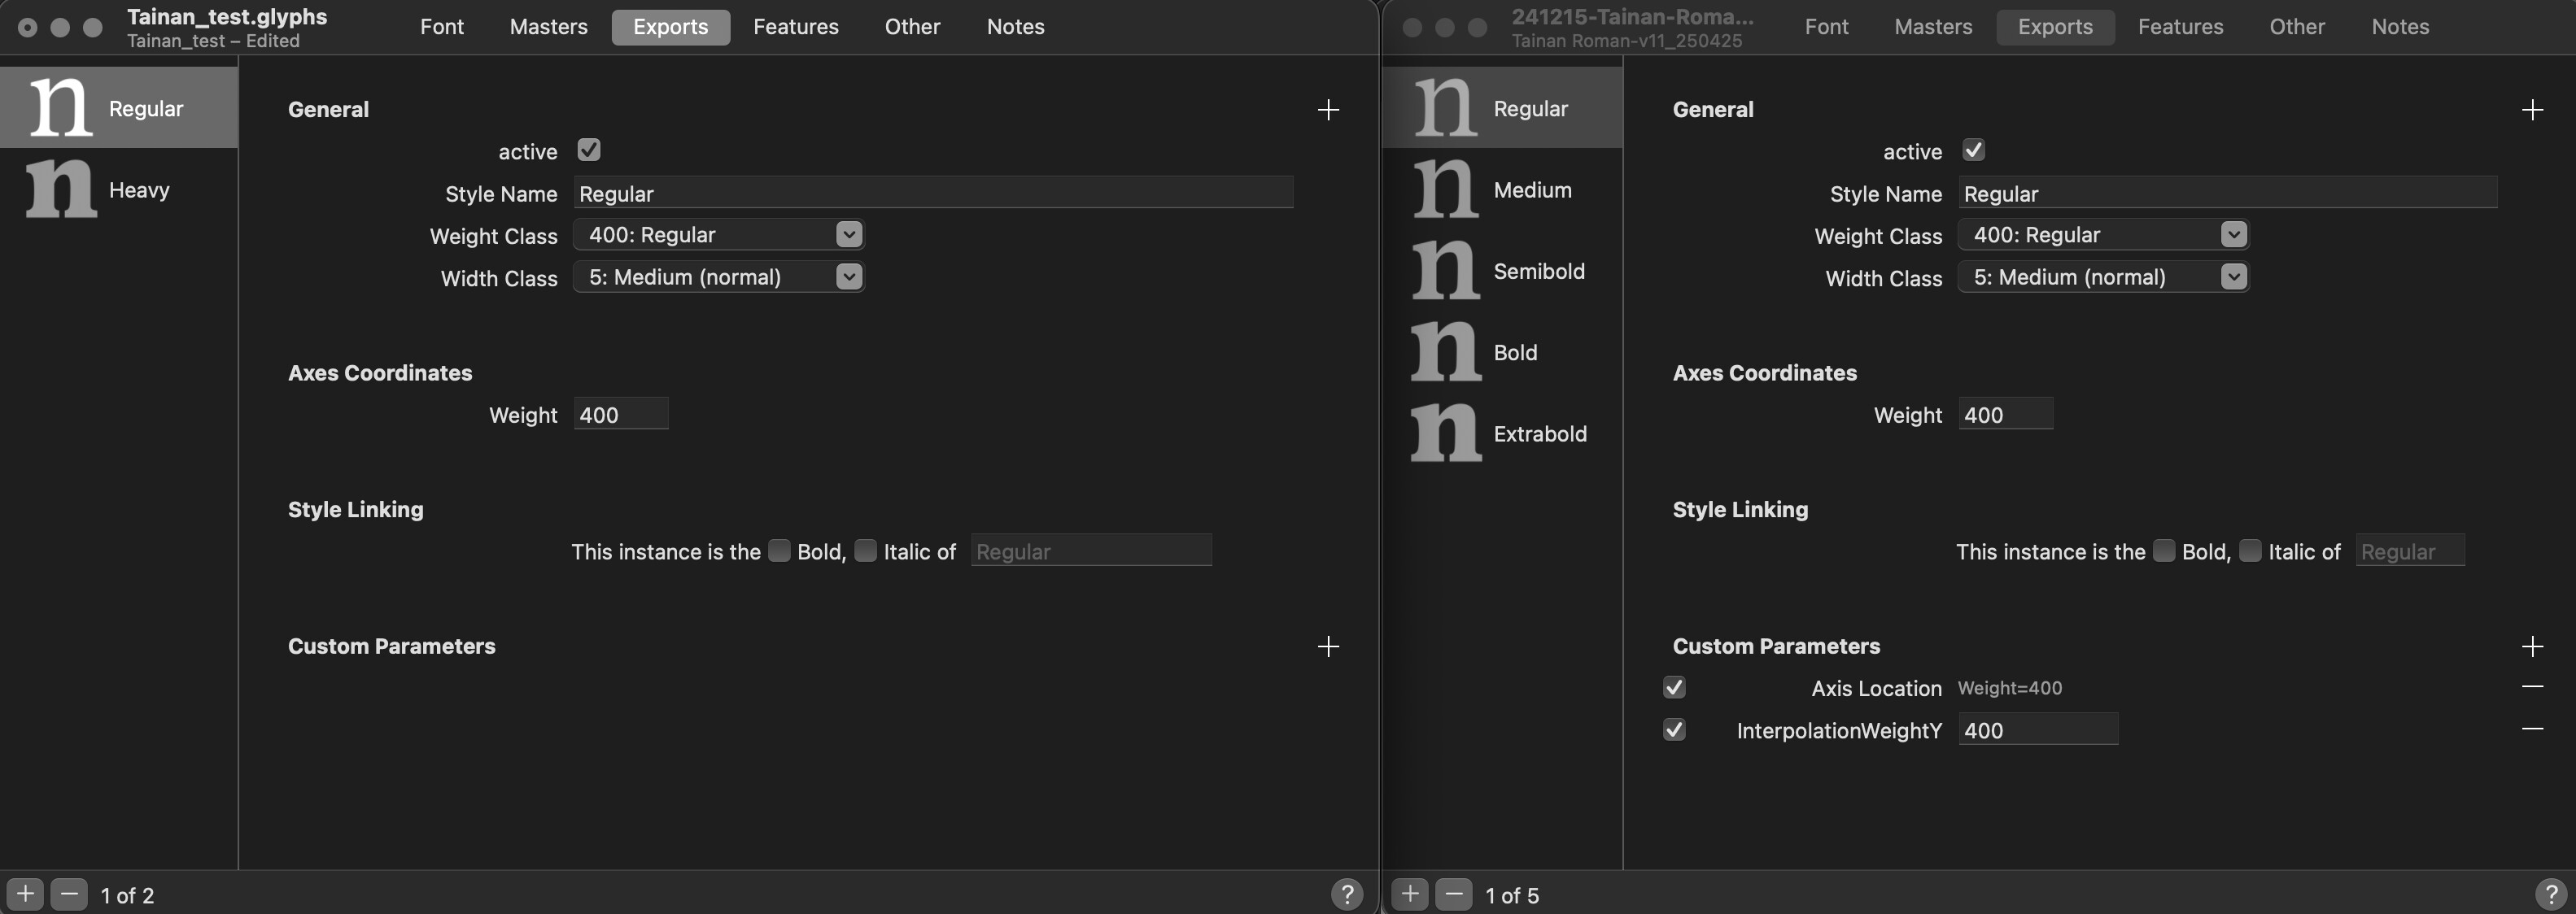This screenshot has width=2576, height=914.
Task: Remove the InterpolationWeightY parameter with minus icon
Action: [2532, 729]
